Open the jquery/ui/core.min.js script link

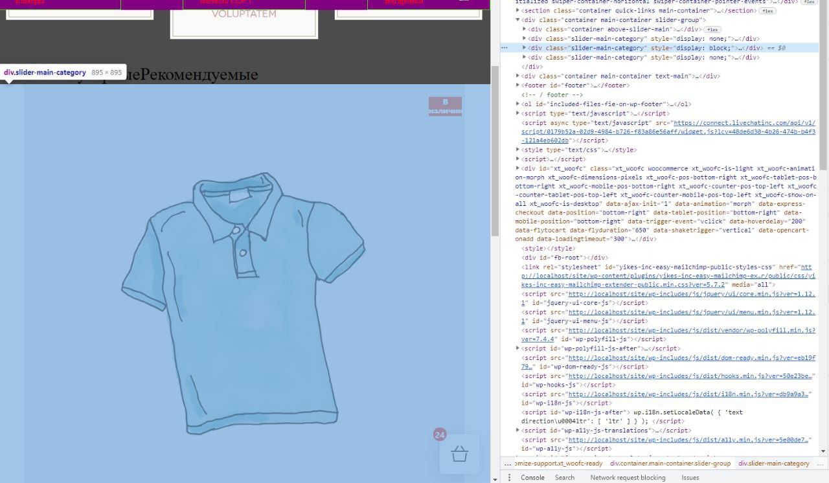(x=668, y=298)
